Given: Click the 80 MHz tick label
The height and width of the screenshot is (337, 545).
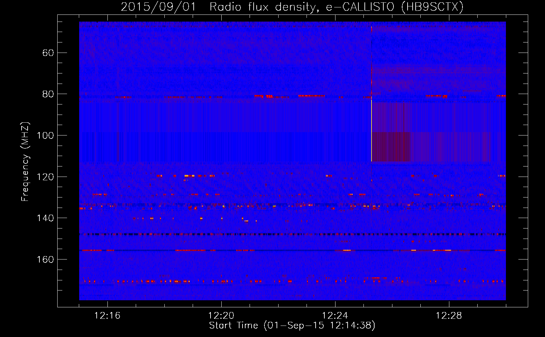Looking at the screenshot, I should 49,94.
